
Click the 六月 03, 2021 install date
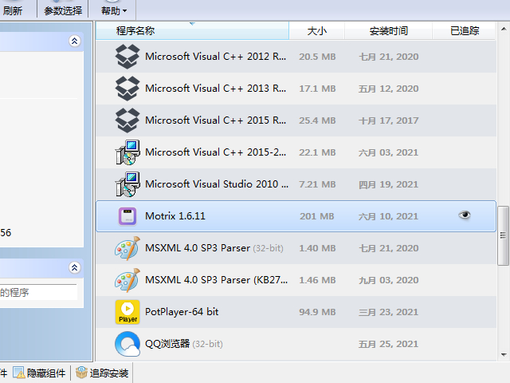point(388,152)
